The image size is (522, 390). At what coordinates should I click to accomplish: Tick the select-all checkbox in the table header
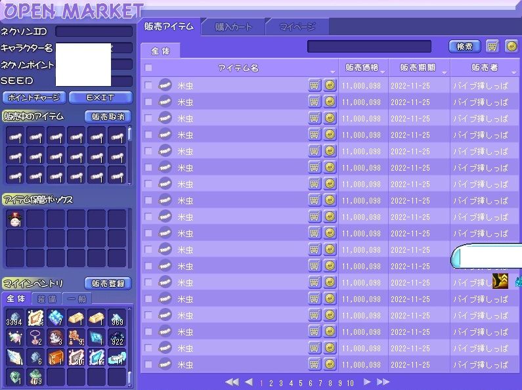(x=148, y=68)
